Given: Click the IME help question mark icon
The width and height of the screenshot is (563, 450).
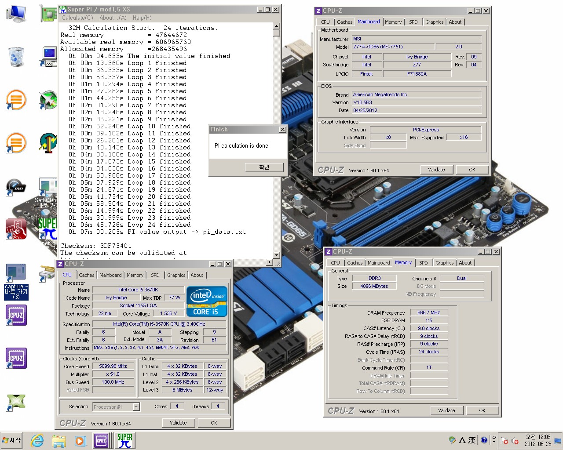Looking at the screenshot, I should 484,440.
